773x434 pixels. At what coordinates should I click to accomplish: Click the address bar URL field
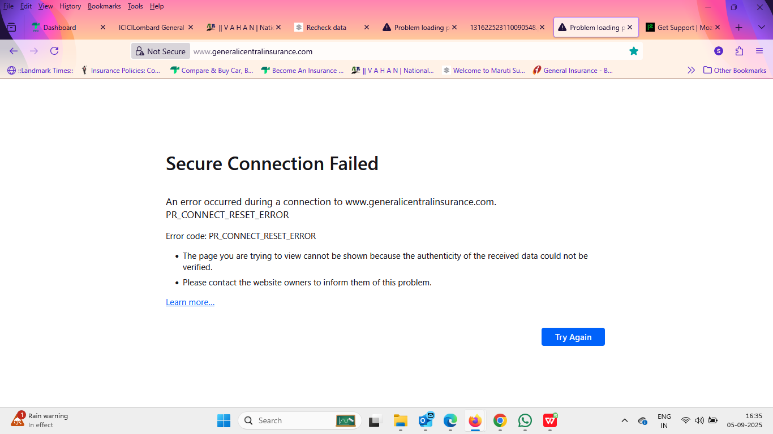[x=396, y=51]
